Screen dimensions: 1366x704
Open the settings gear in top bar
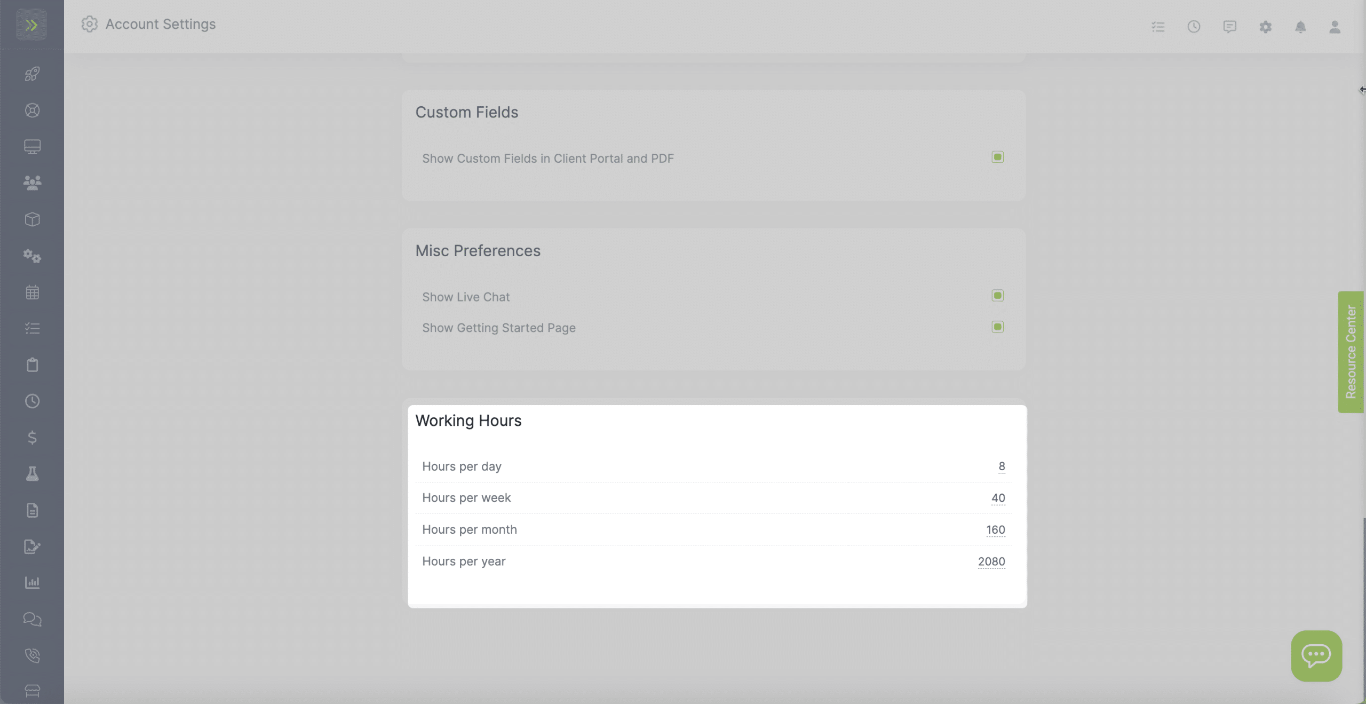(1265, 27)
